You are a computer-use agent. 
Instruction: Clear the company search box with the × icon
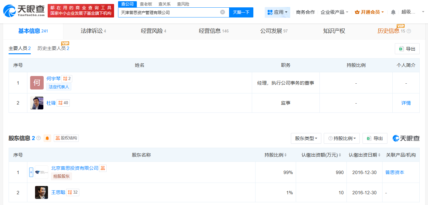click(223, 12)
